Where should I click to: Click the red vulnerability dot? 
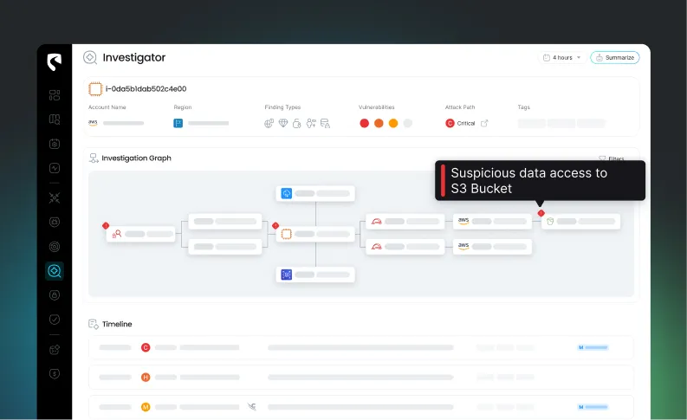click(364, 124)
